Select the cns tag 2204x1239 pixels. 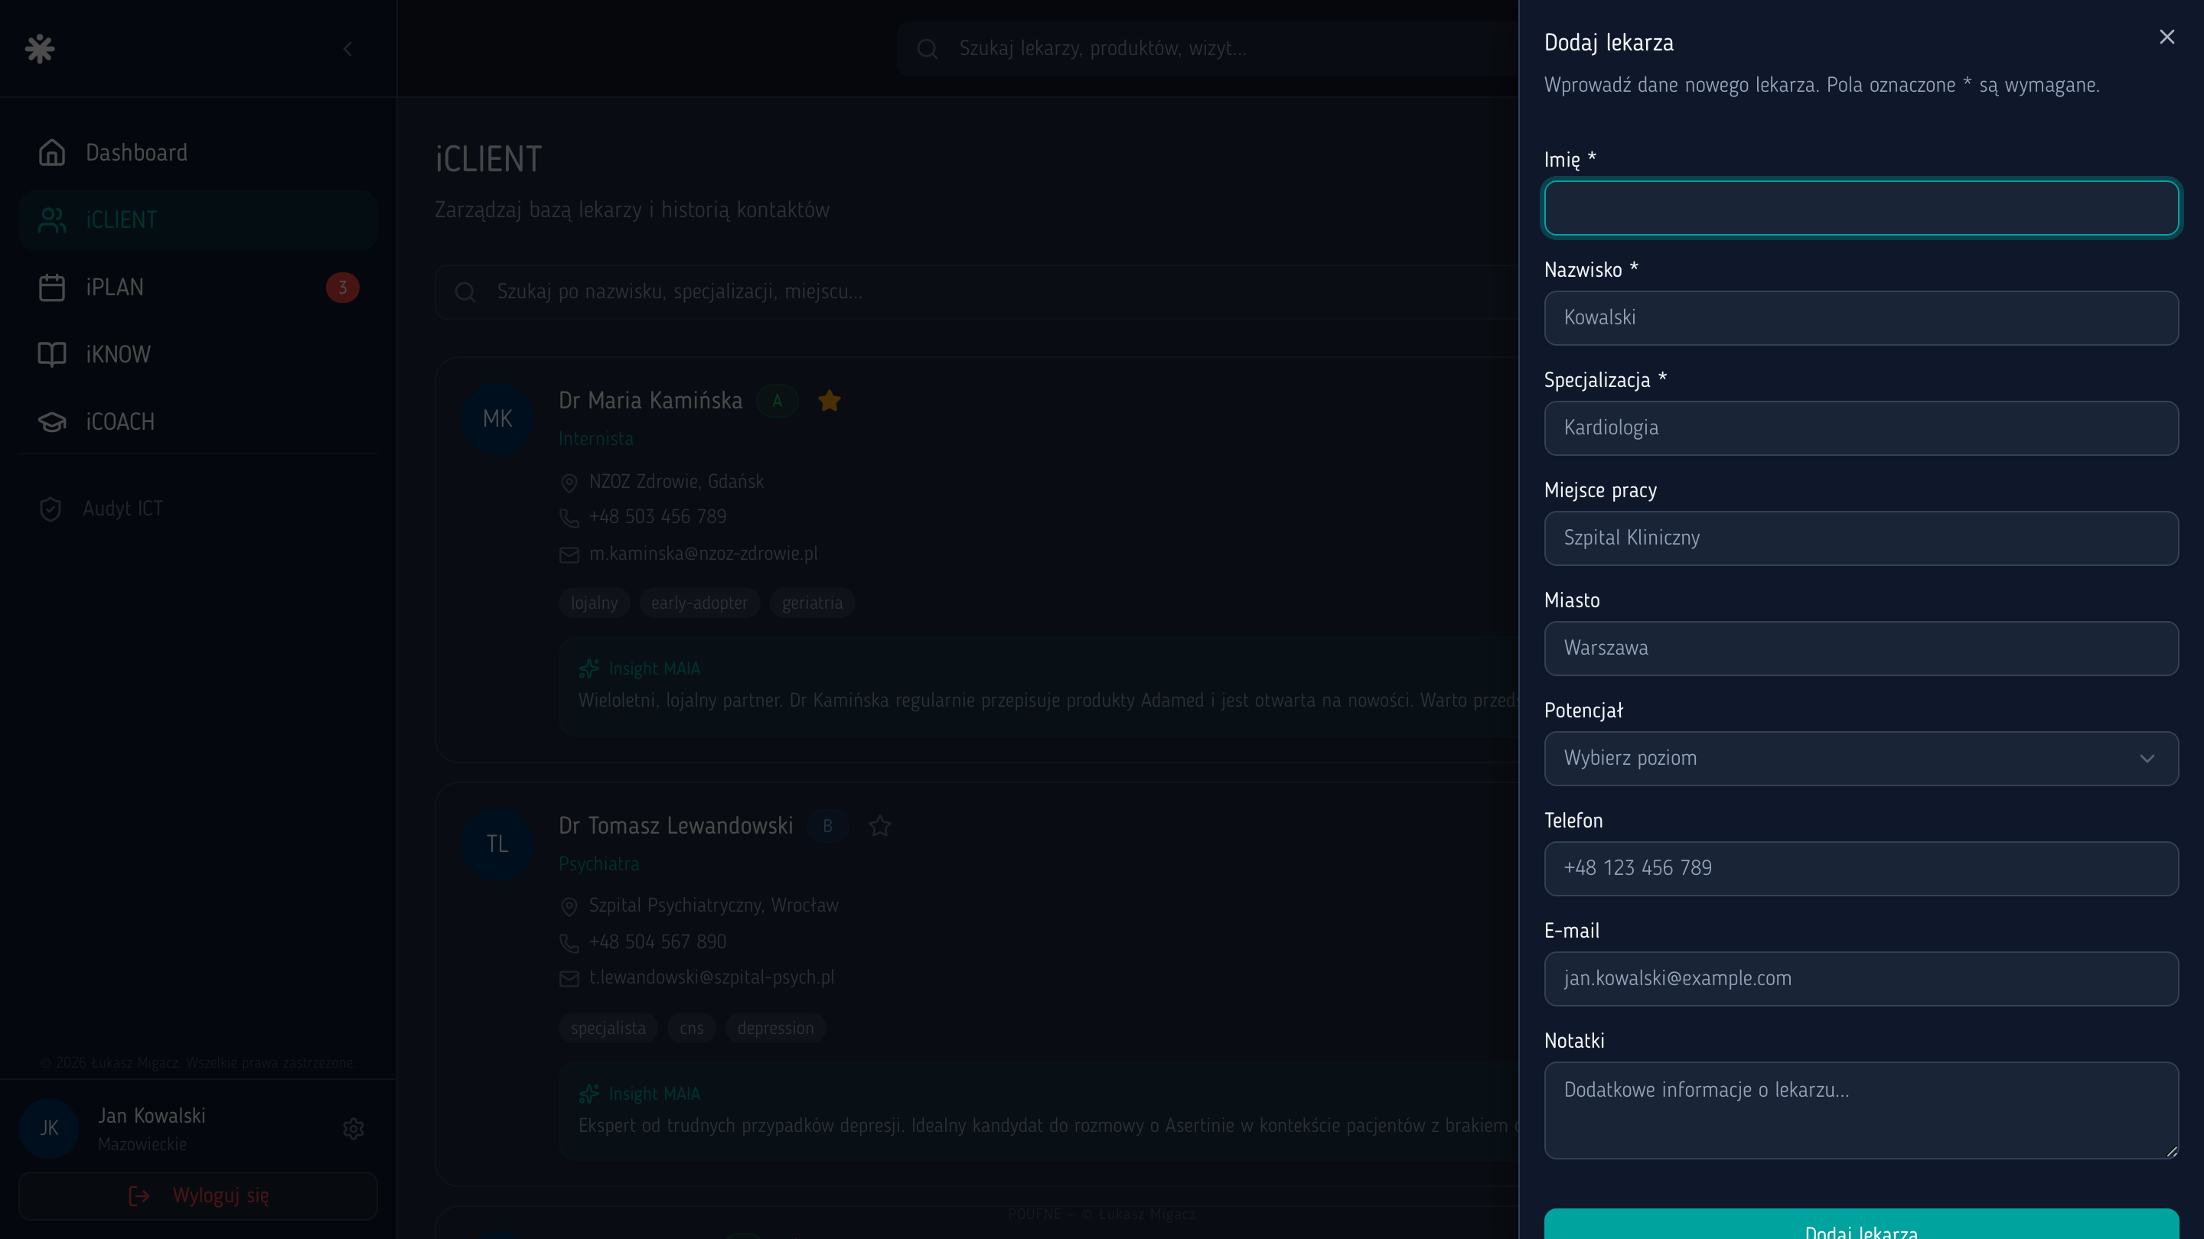(692, 1028)
